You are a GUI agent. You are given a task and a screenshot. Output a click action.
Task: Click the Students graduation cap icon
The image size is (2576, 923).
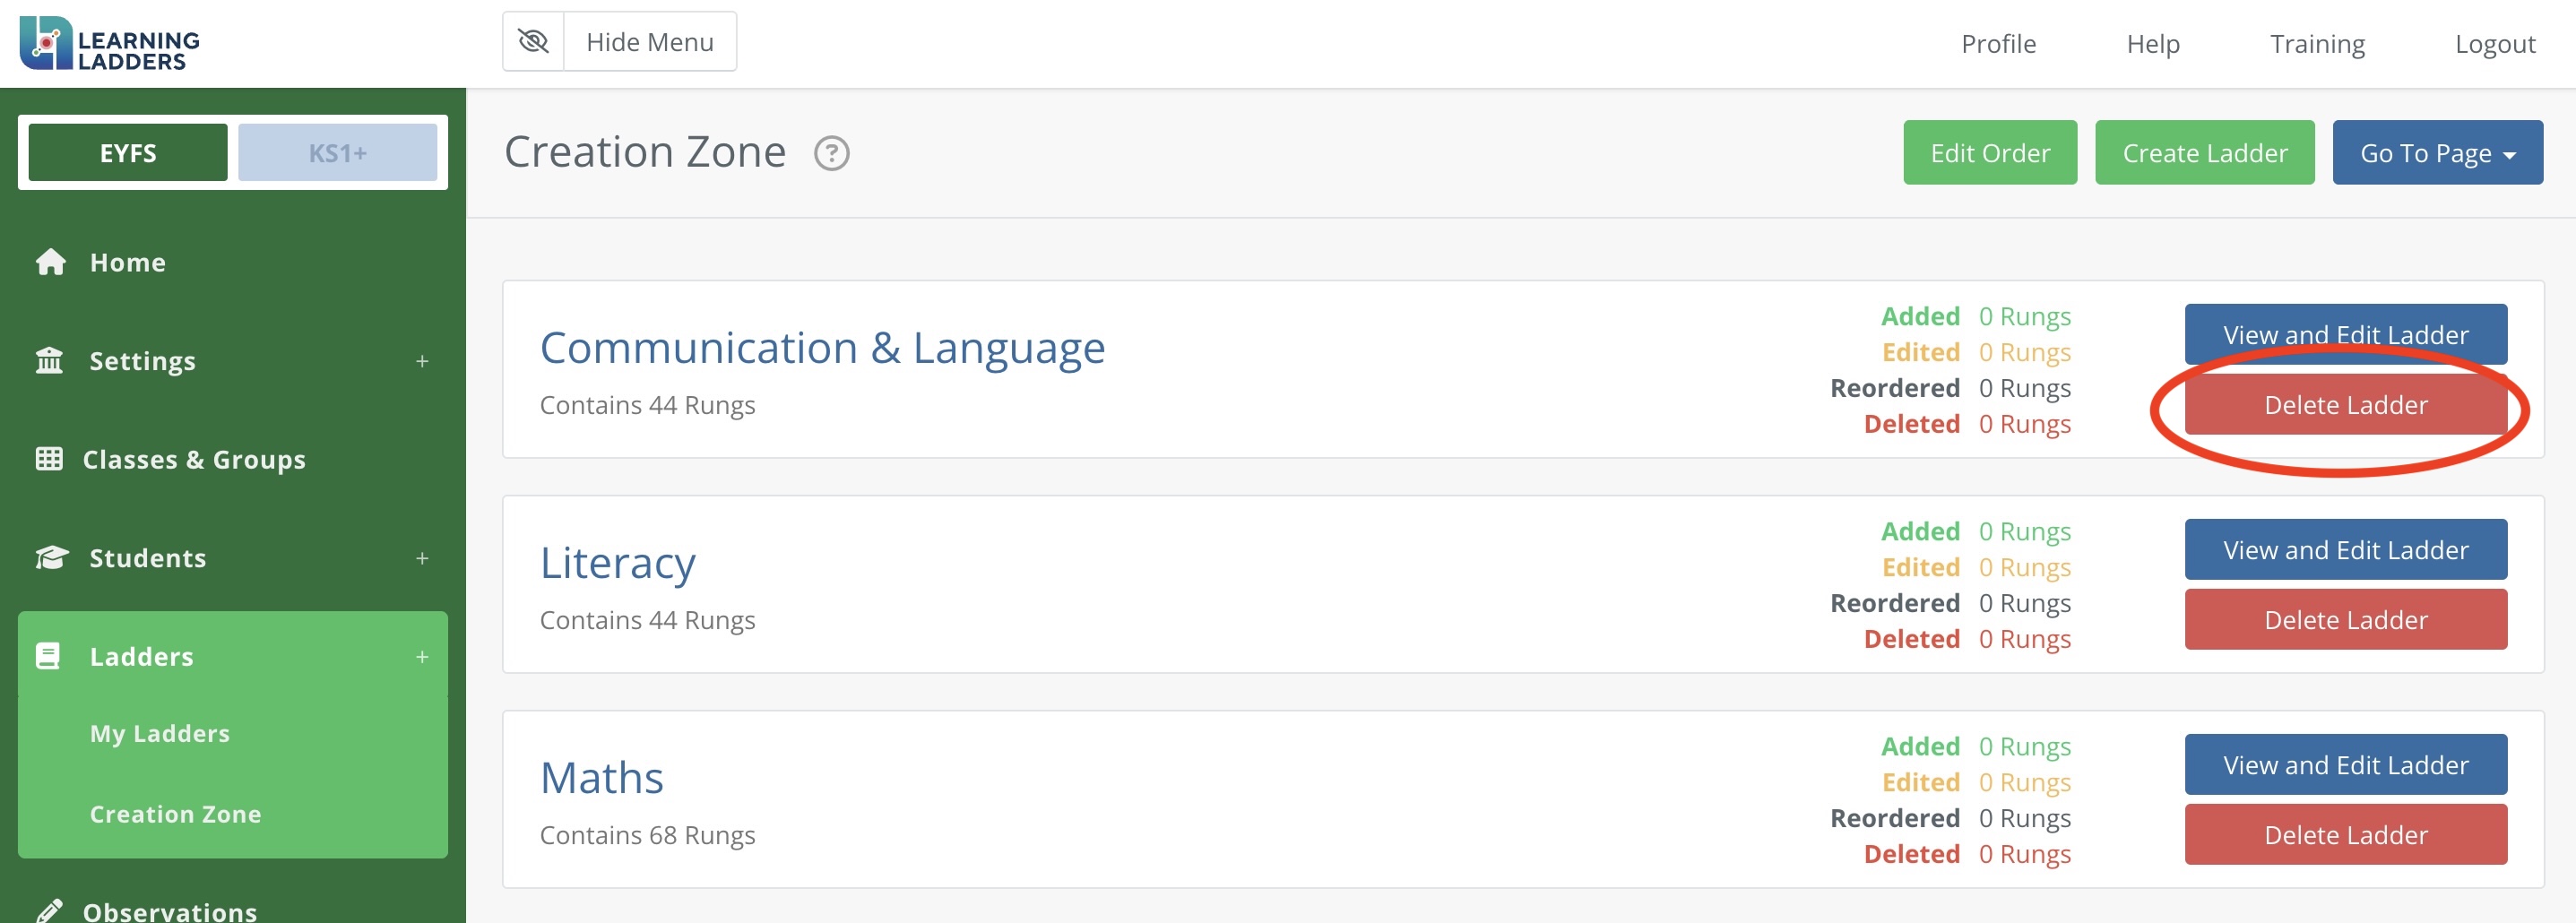click(x=51, y=557)
